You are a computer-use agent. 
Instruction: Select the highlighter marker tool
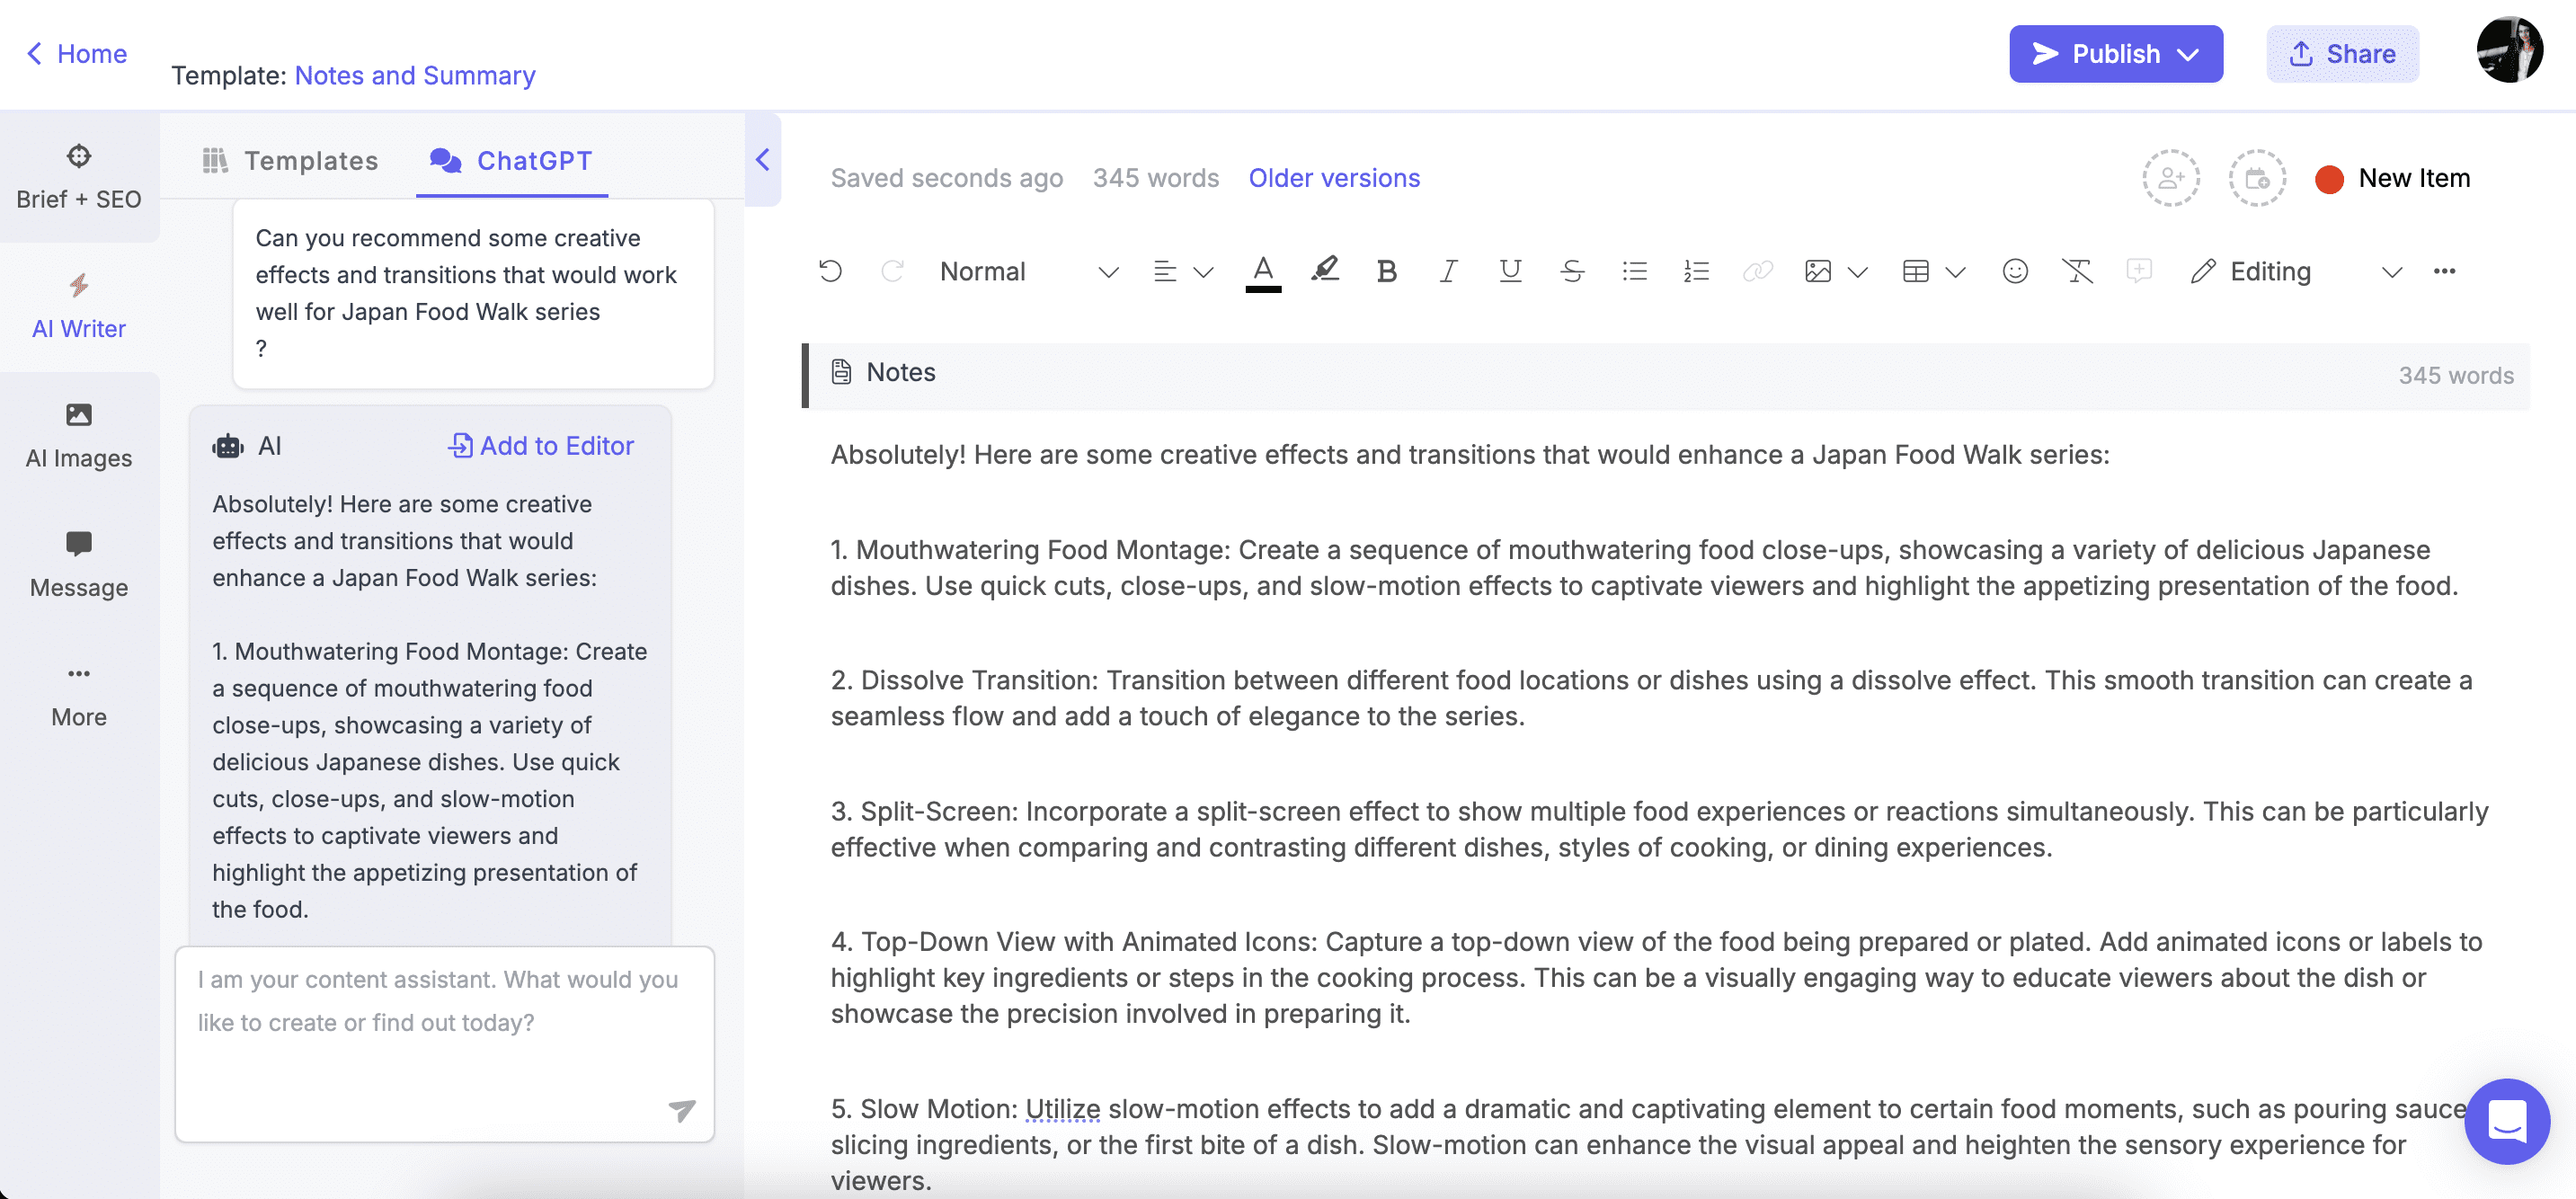1325,270
